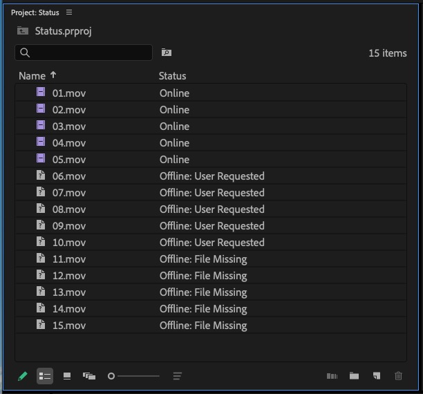Click the magnifier icon in the search box
The image size is (423, 394).
25,53
